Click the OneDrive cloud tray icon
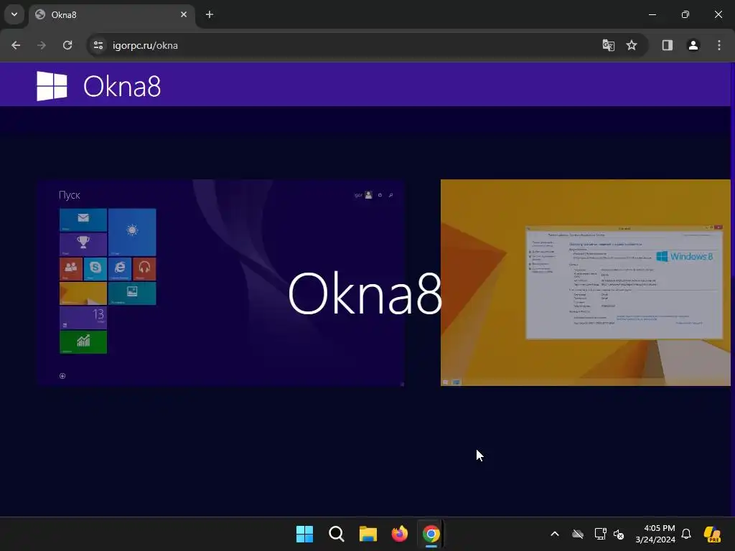Image resolution: width=735 pixels, height=551 pixels. 578,534
